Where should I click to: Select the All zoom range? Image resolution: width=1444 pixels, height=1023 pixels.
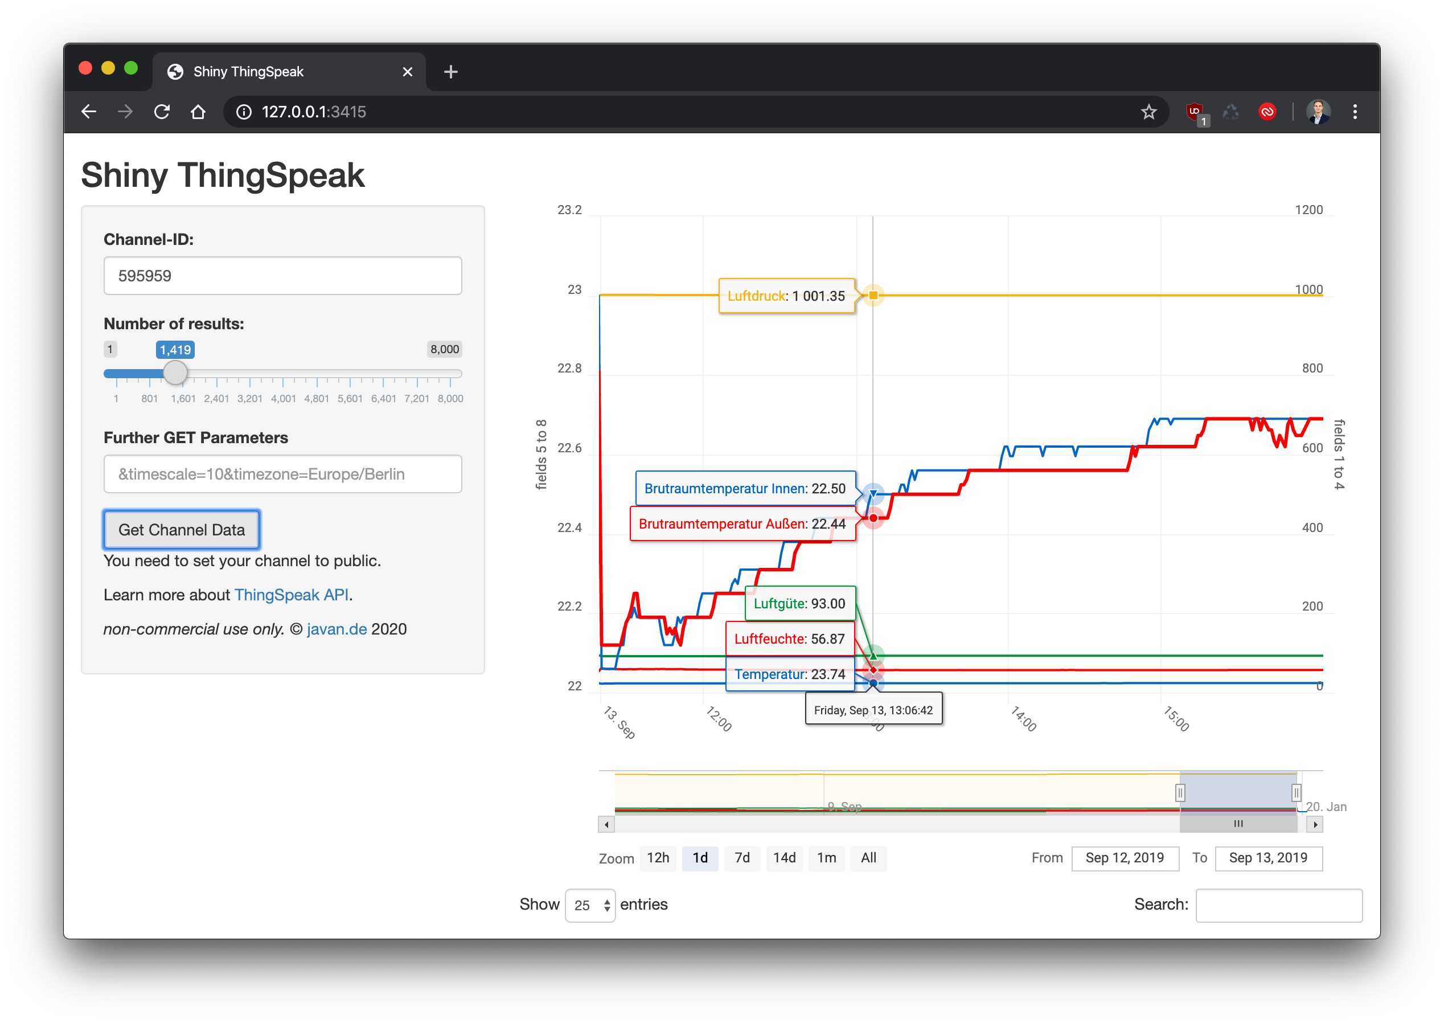click(868, 857)
